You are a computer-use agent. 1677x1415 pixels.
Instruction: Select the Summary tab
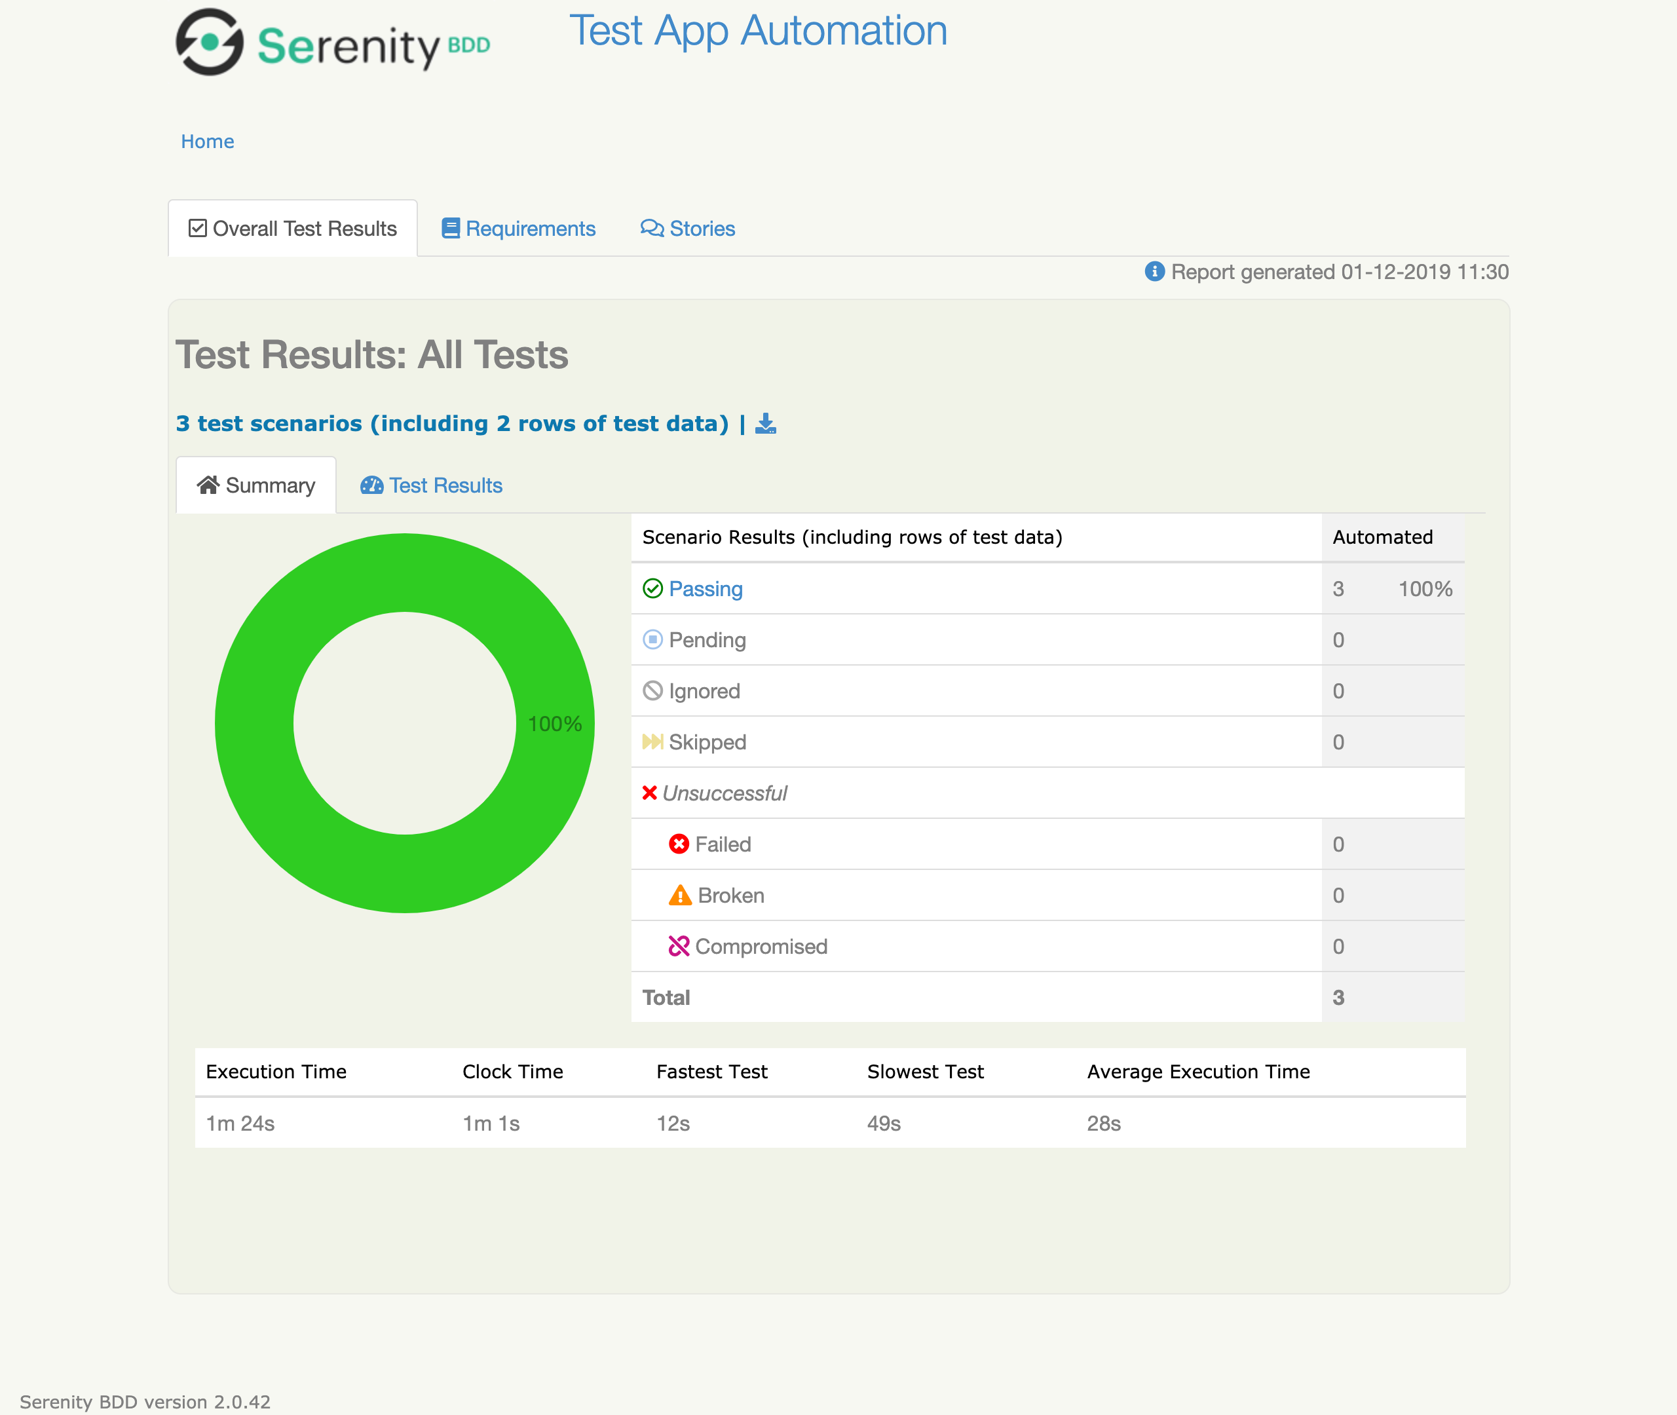pyautogui.click(x=256, y=485)
